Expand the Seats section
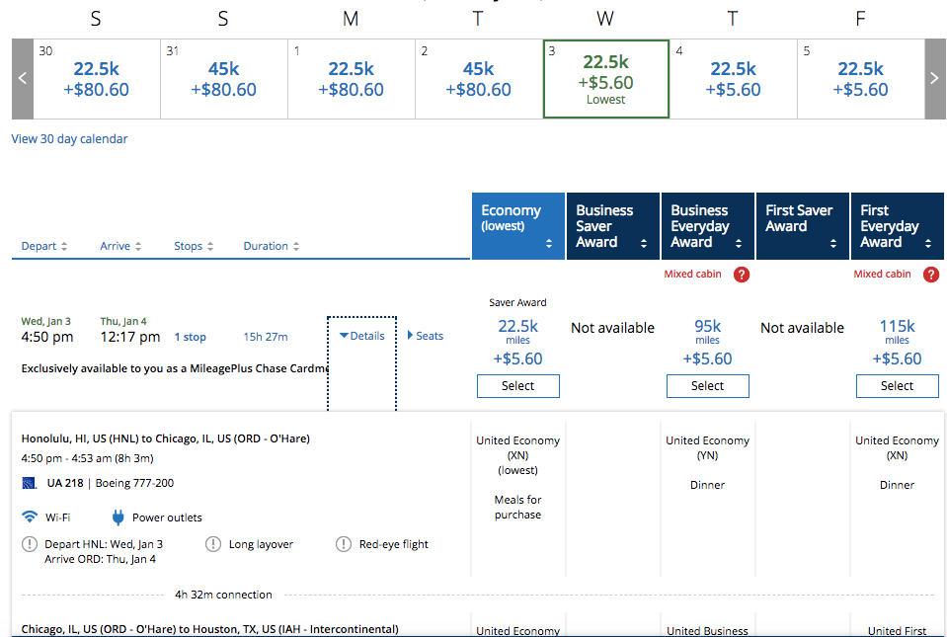 [x=426, y=336]
